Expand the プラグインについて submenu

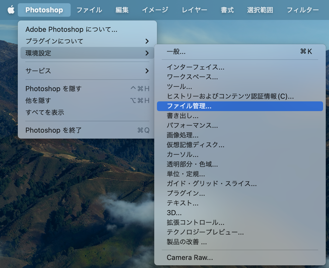pyautogui.click(x=54, y=41)
